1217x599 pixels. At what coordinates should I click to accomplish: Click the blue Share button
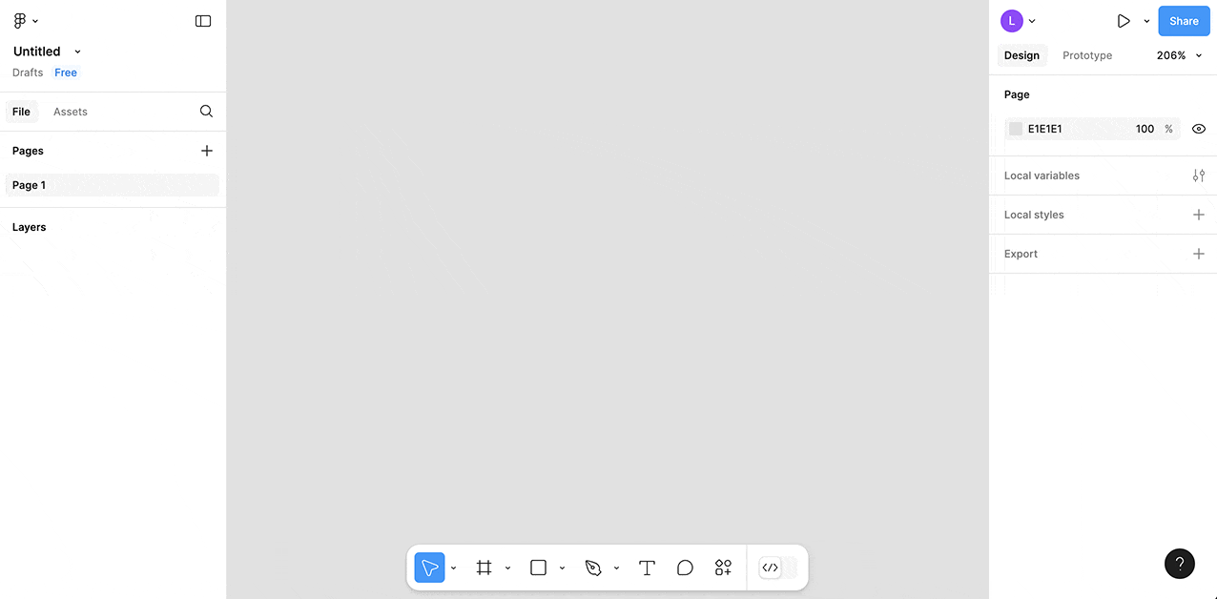(x=1184, y=21)
